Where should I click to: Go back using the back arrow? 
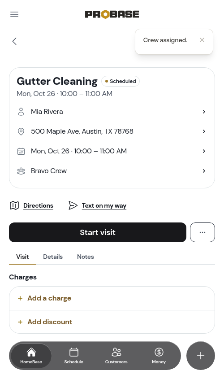pos(14,41)
